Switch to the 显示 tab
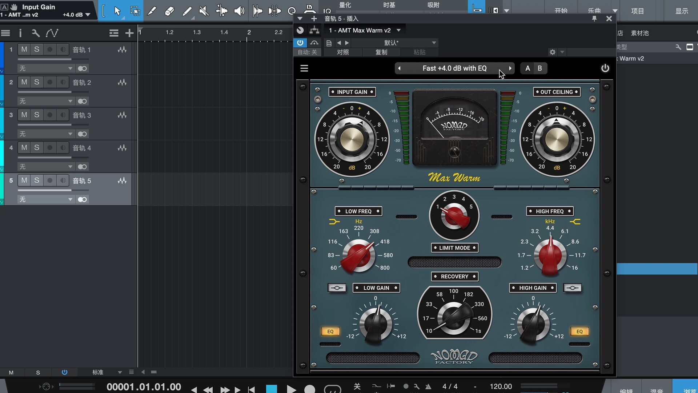Image resolution: width=698 pixels, height=393 pixels. point(682,11)
